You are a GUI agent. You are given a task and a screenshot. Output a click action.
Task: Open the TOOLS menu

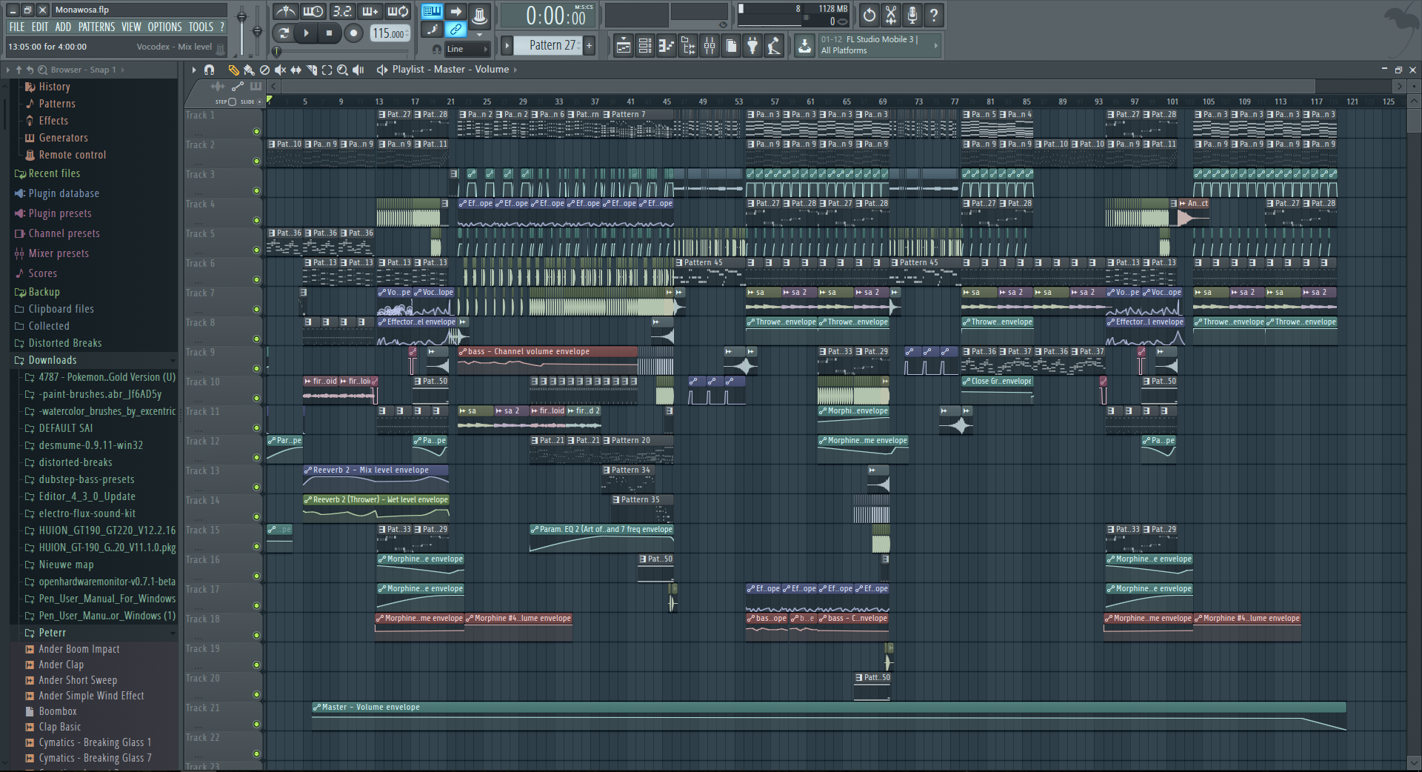click(201, 27)
